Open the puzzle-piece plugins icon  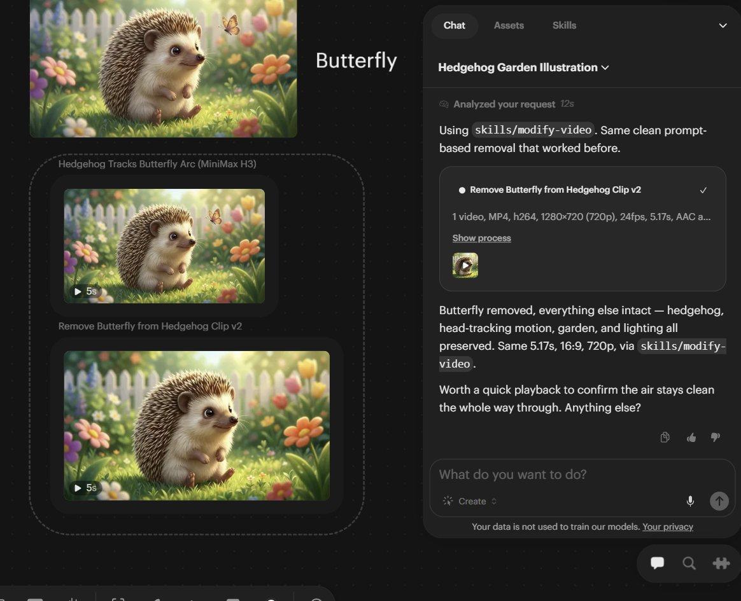[721, 563]
